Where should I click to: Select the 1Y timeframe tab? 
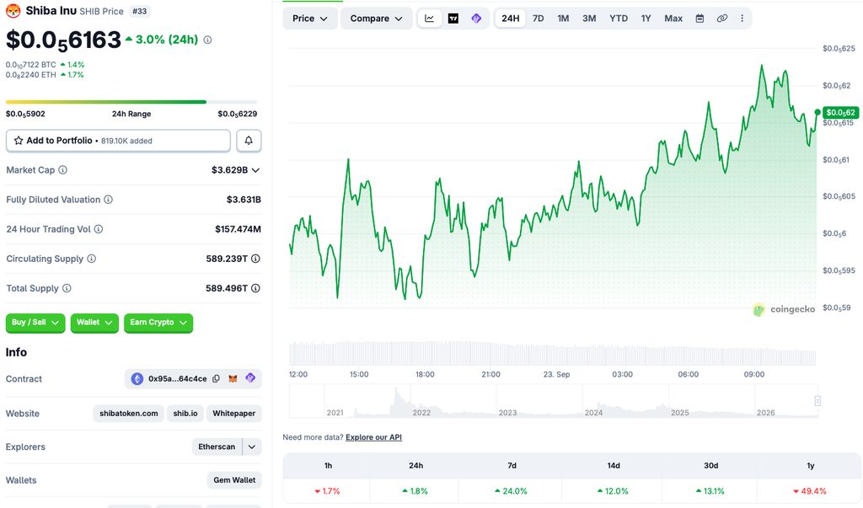tap(646, 19)
